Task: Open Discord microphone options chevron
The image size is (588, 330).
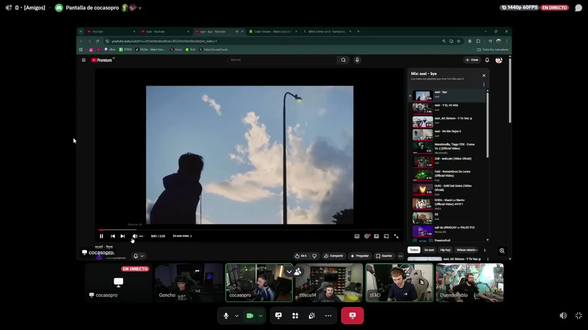Action: (x=237, y=316)
